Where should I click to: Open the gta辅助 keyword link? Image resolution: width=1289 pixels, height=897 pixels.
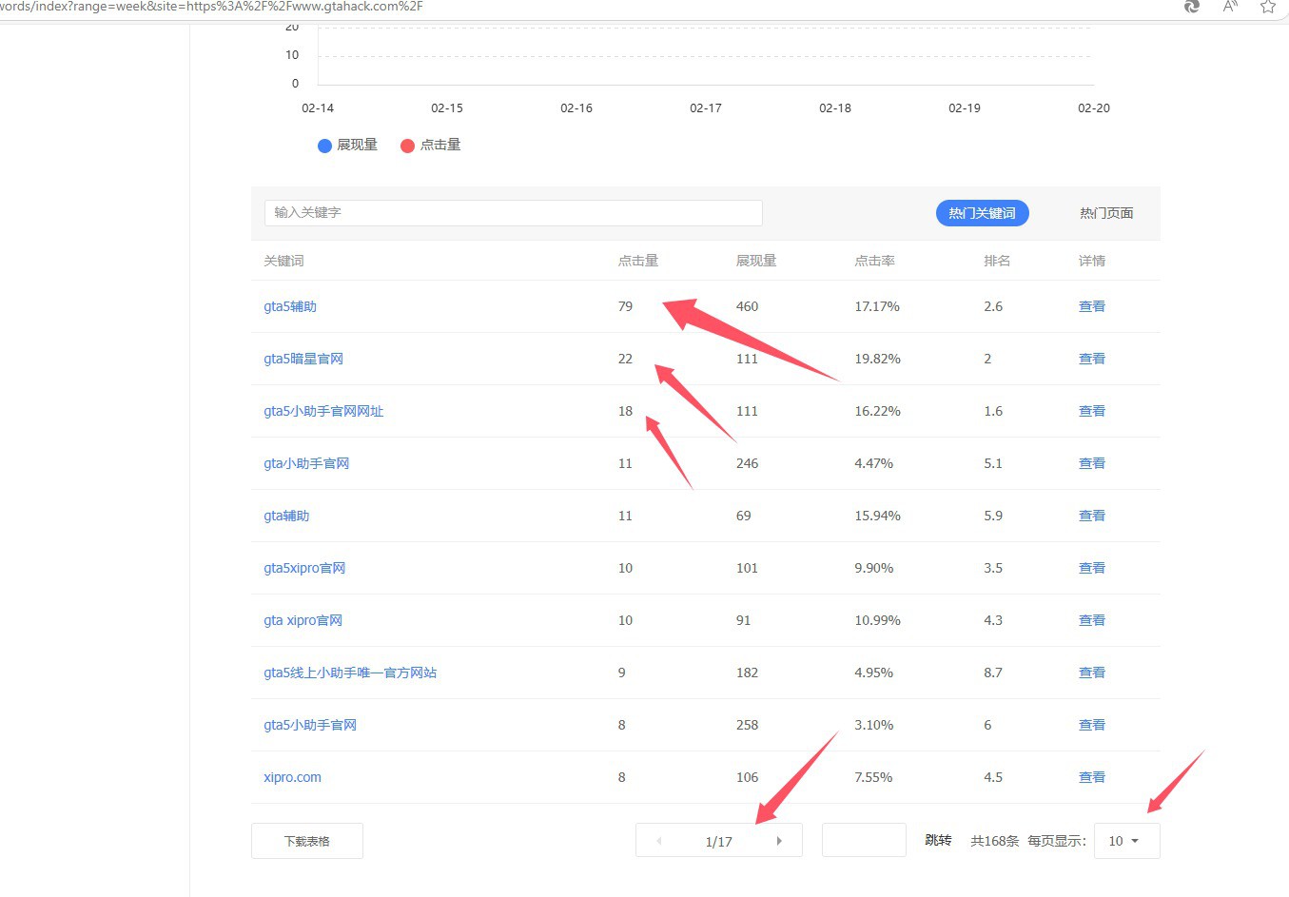coord(286,516)
